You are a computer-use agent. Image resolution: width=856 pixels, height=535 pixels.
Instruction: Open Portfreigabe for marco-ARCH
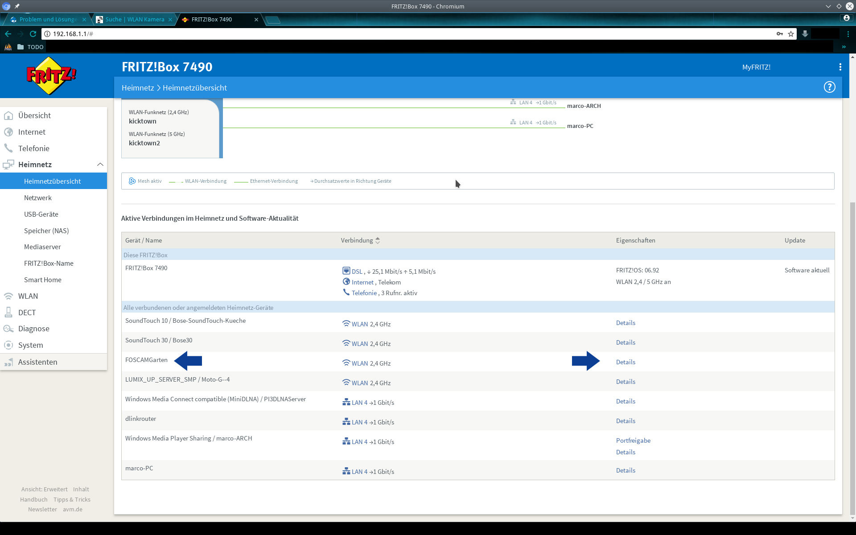pos(633,440)
